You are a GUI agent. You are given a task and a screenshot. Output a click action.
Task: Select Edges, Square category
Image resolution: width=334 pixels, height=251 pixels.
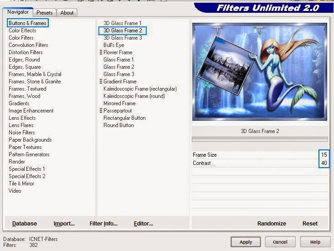[x=25, y=67]
